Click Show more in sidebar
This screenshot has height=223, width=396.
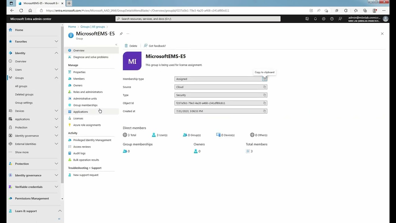pyautogui.click(x=22, y=152)
